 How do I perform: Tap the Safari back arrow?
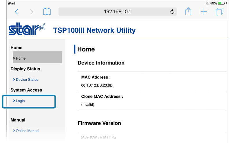point(17,12)
